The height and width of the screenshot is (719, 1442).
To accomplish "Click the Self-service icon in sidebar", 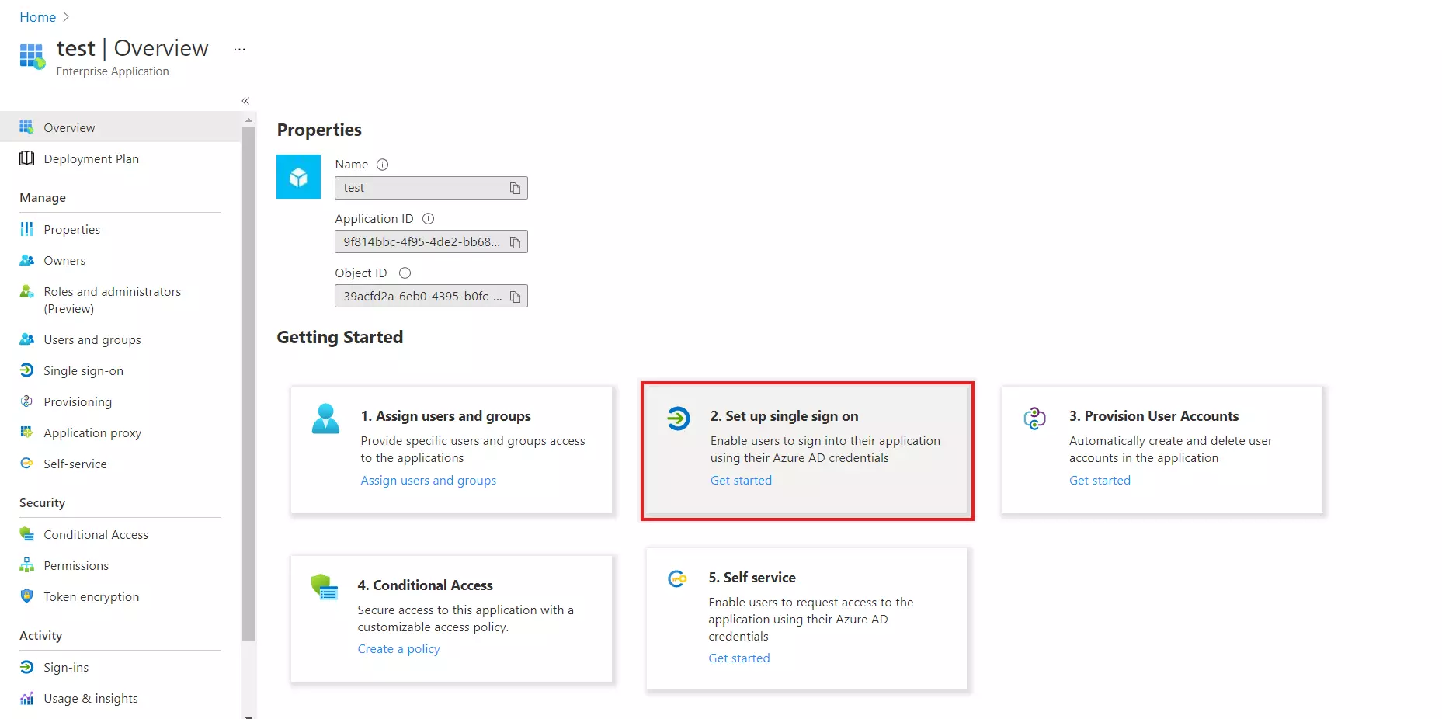I will (26, 464).
